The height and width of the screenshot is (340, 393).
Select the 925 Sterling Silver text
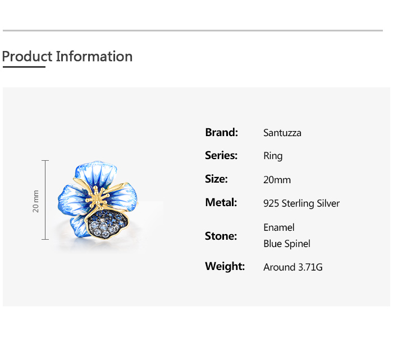click(301, 203)
